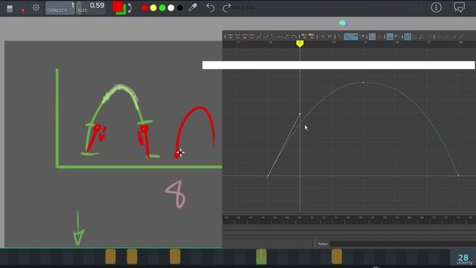476x268 pixels.
Task: Open the info icon at top right
Action: tap(437, 7)
